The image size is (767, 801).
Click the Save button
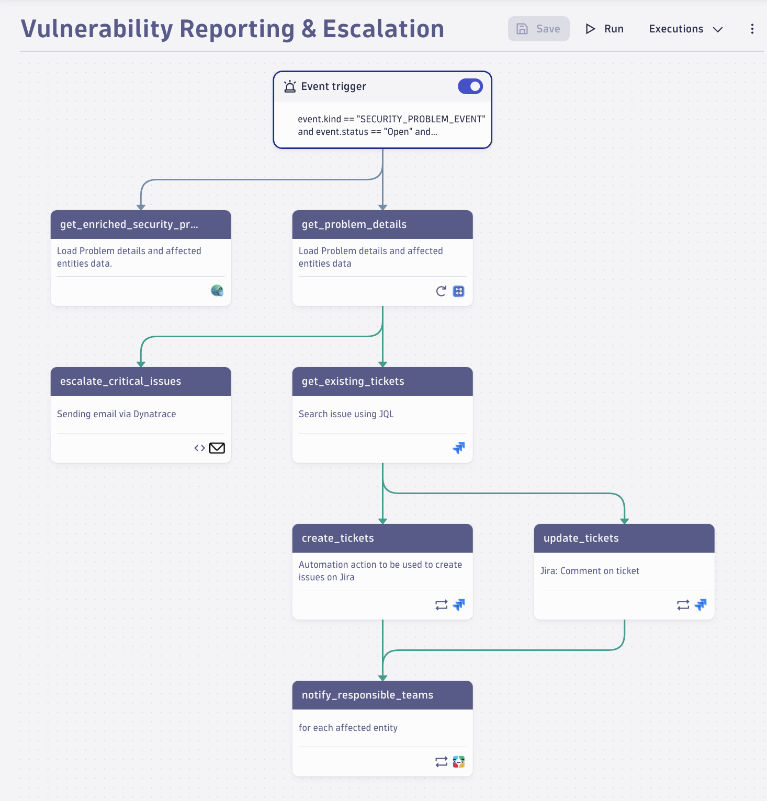(538, 29)
